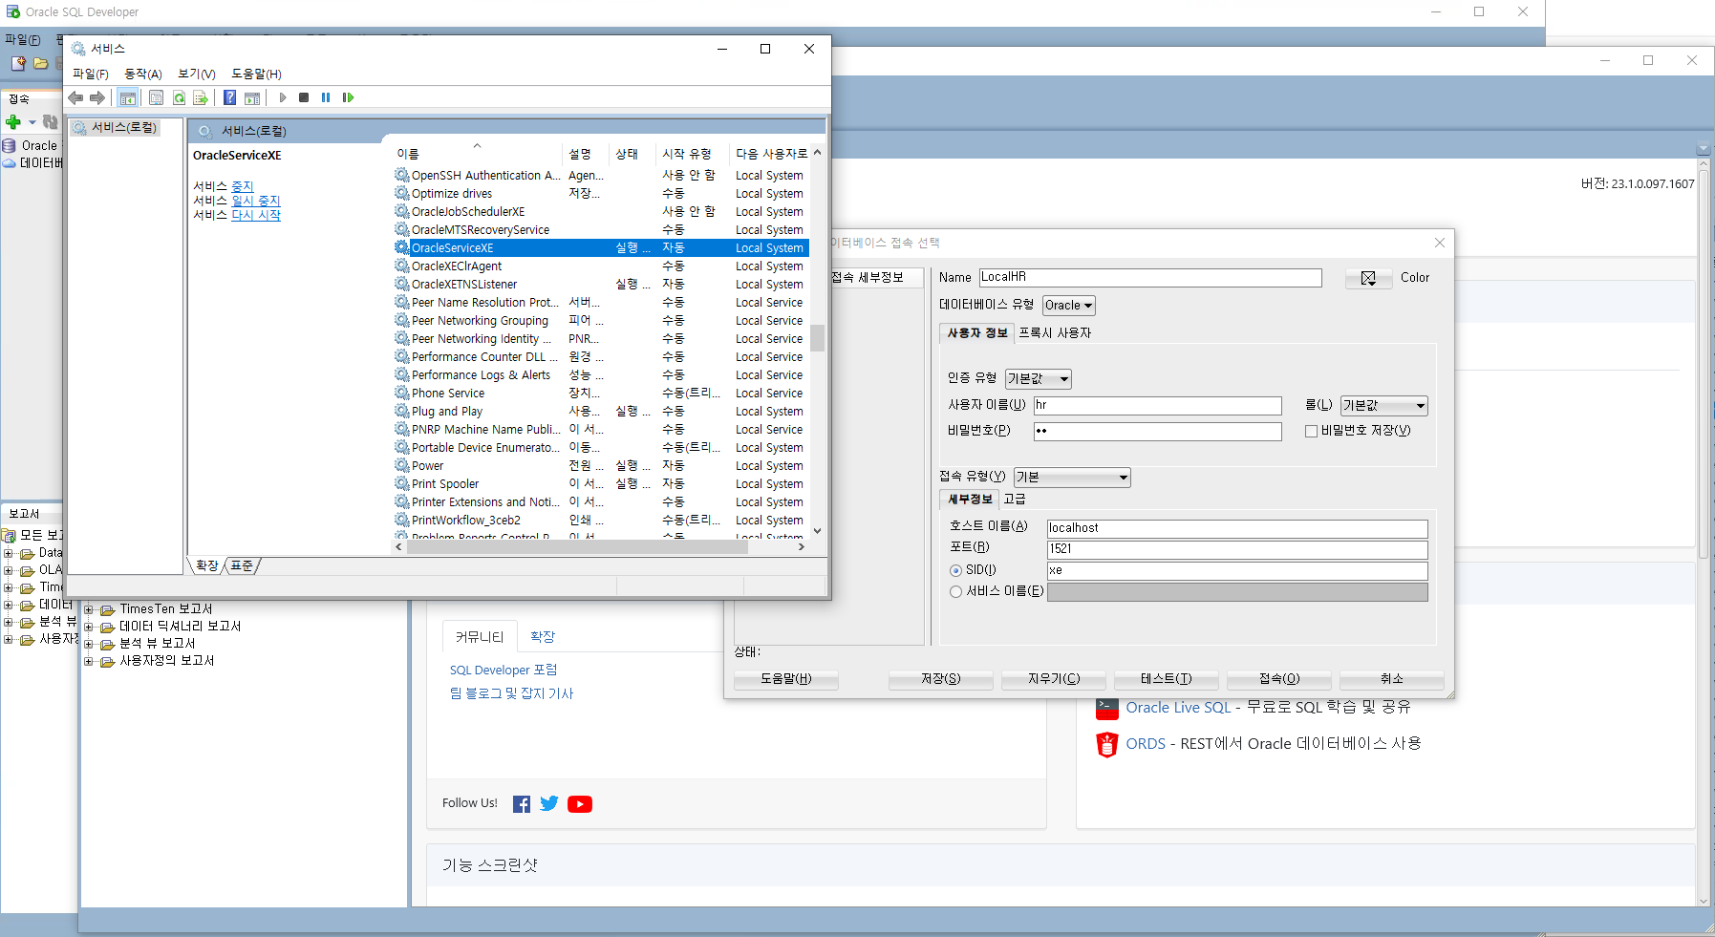Open the authentication type dropdown

1039,379
